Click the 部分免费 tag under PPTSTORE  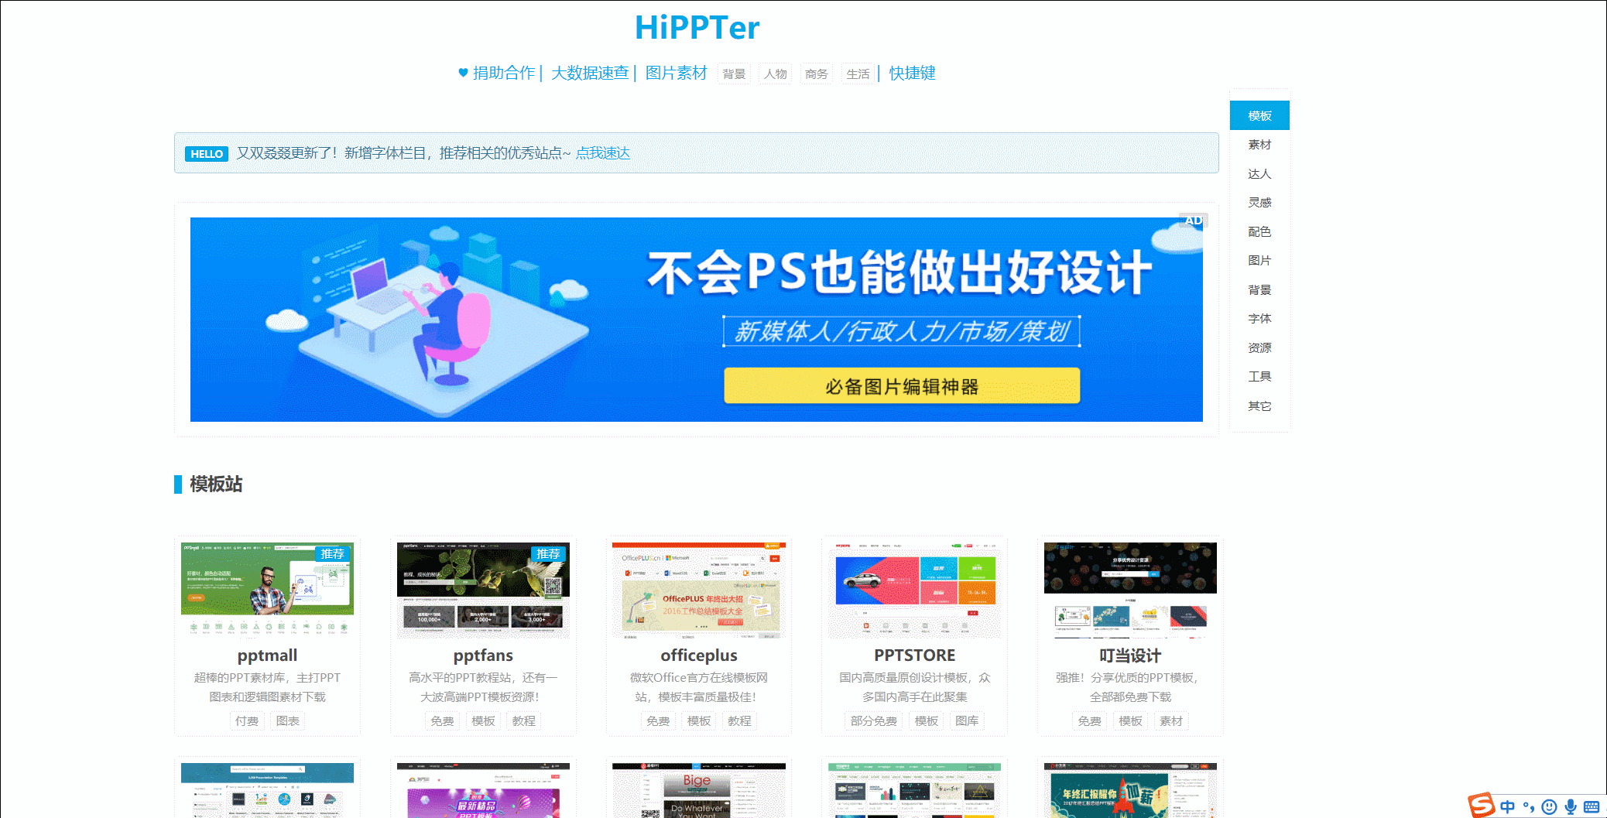click(873, 721)
